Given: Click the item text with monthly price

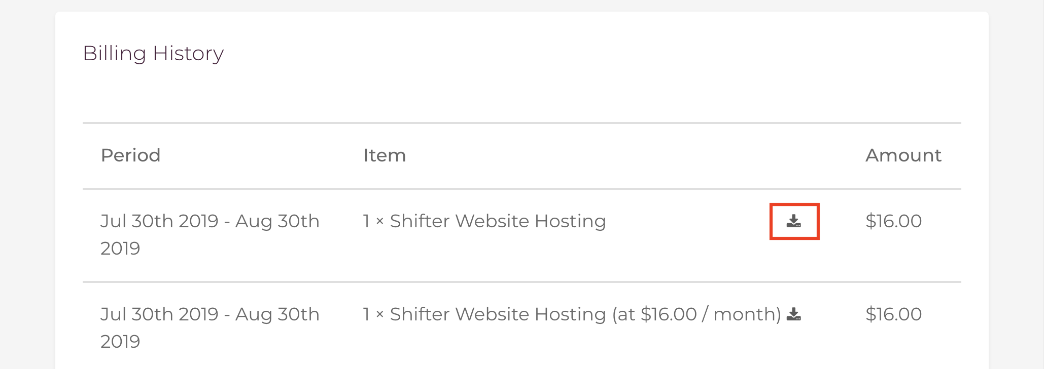Looking at the screenshot, I should tap(572, 314).
